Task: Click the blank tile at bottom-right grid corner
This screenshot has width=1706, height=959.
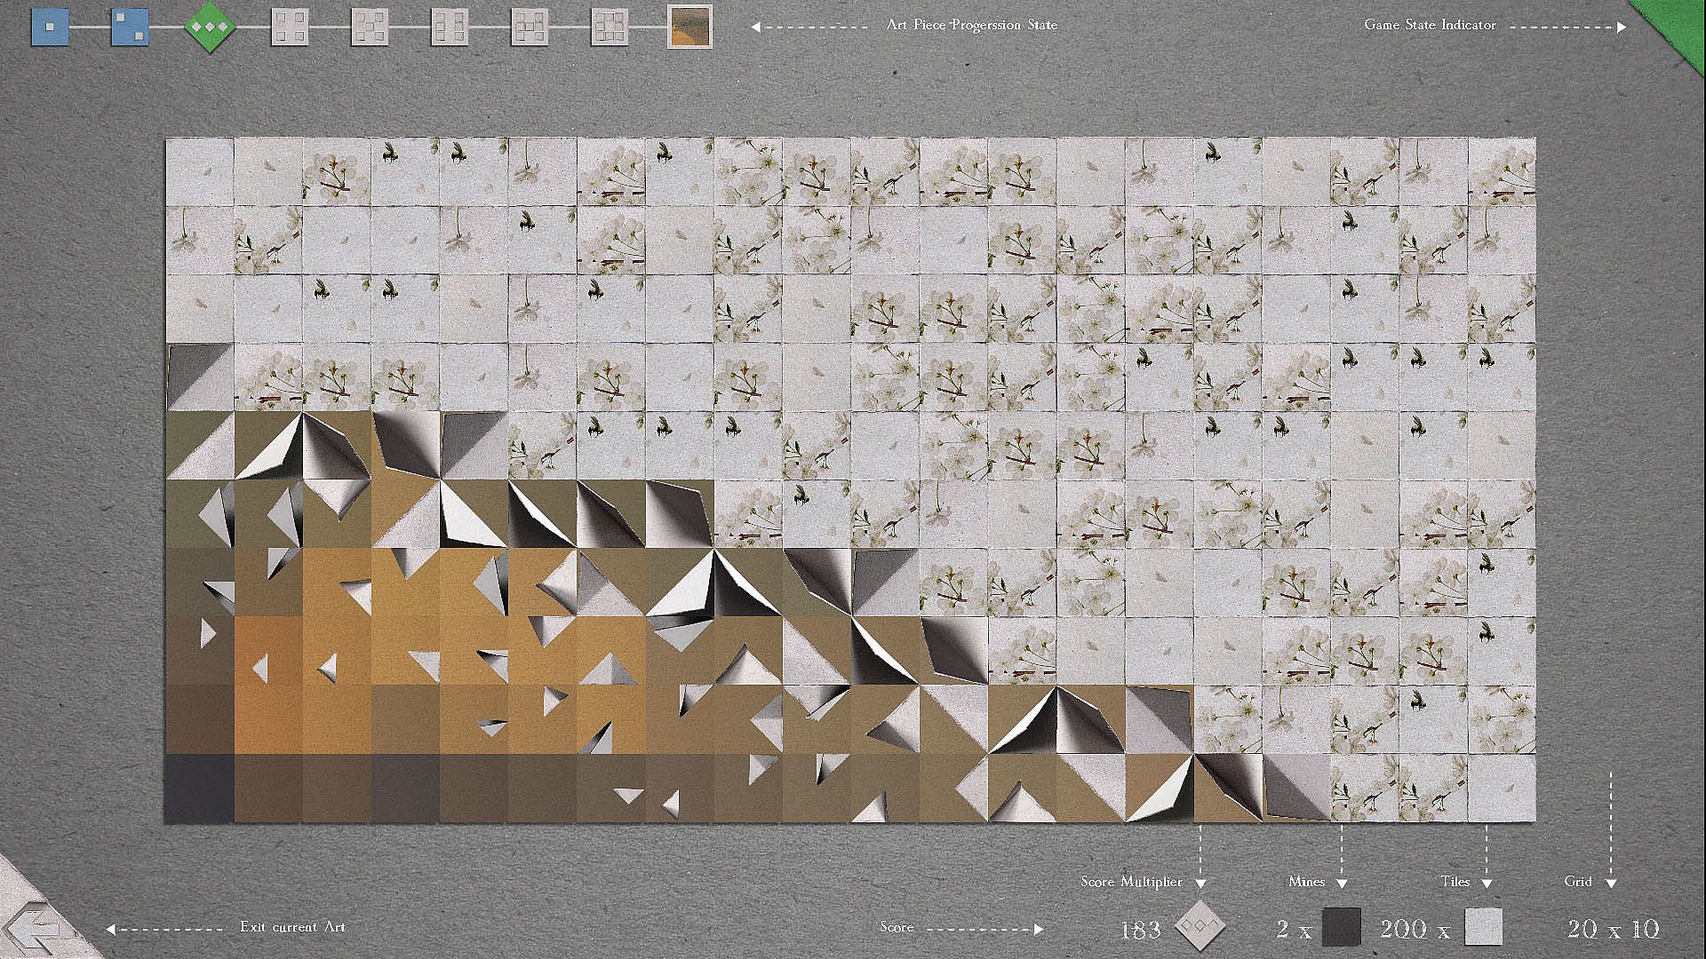Action: click(x=1502, y=789)
